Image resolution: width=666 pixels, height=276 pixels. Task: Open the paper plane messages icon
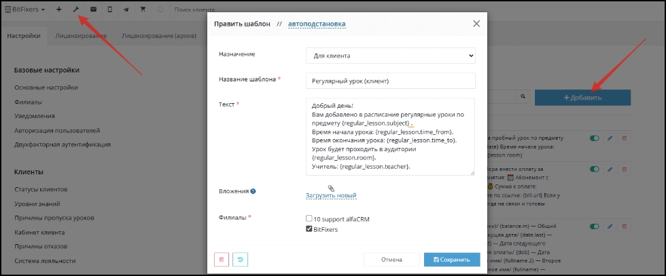[x=126, y=9]
